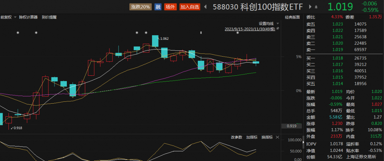The image size is (384, 161).
Task: Click 加指标 to add an indicator
Action: (x=252, y=137)
